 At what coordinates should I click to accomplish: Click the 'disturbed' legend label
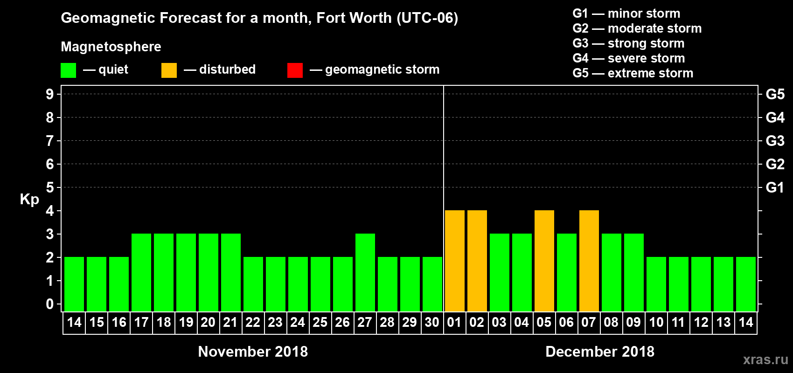tap(228, 69)
